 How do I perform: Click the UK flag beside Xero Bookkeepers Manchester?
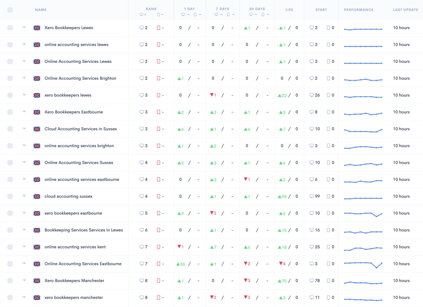(37, 281)
